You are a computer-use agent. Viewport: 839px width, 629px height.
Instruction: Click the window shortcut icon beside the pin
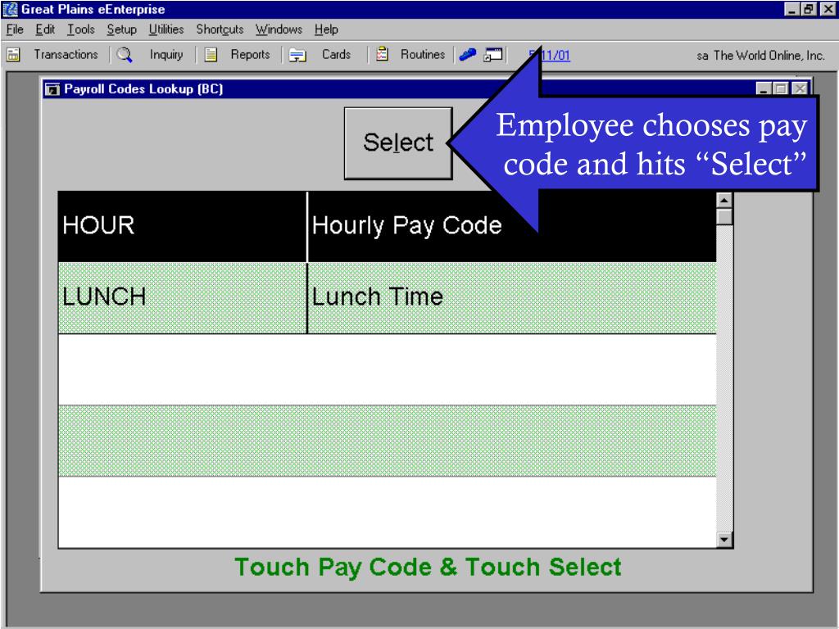(x=492, y=55)
